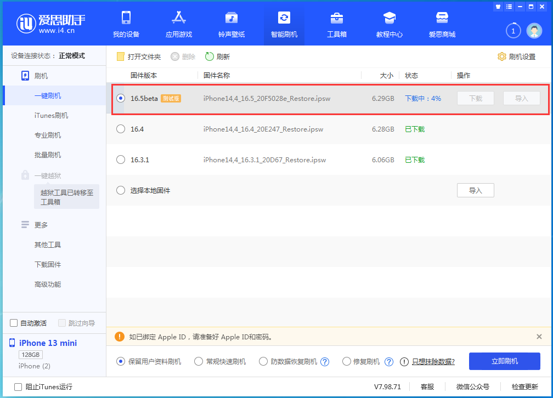Click the 测试版 badge on 16.5beta
Screen dimensions: 553x398
(x=171, y=98)
